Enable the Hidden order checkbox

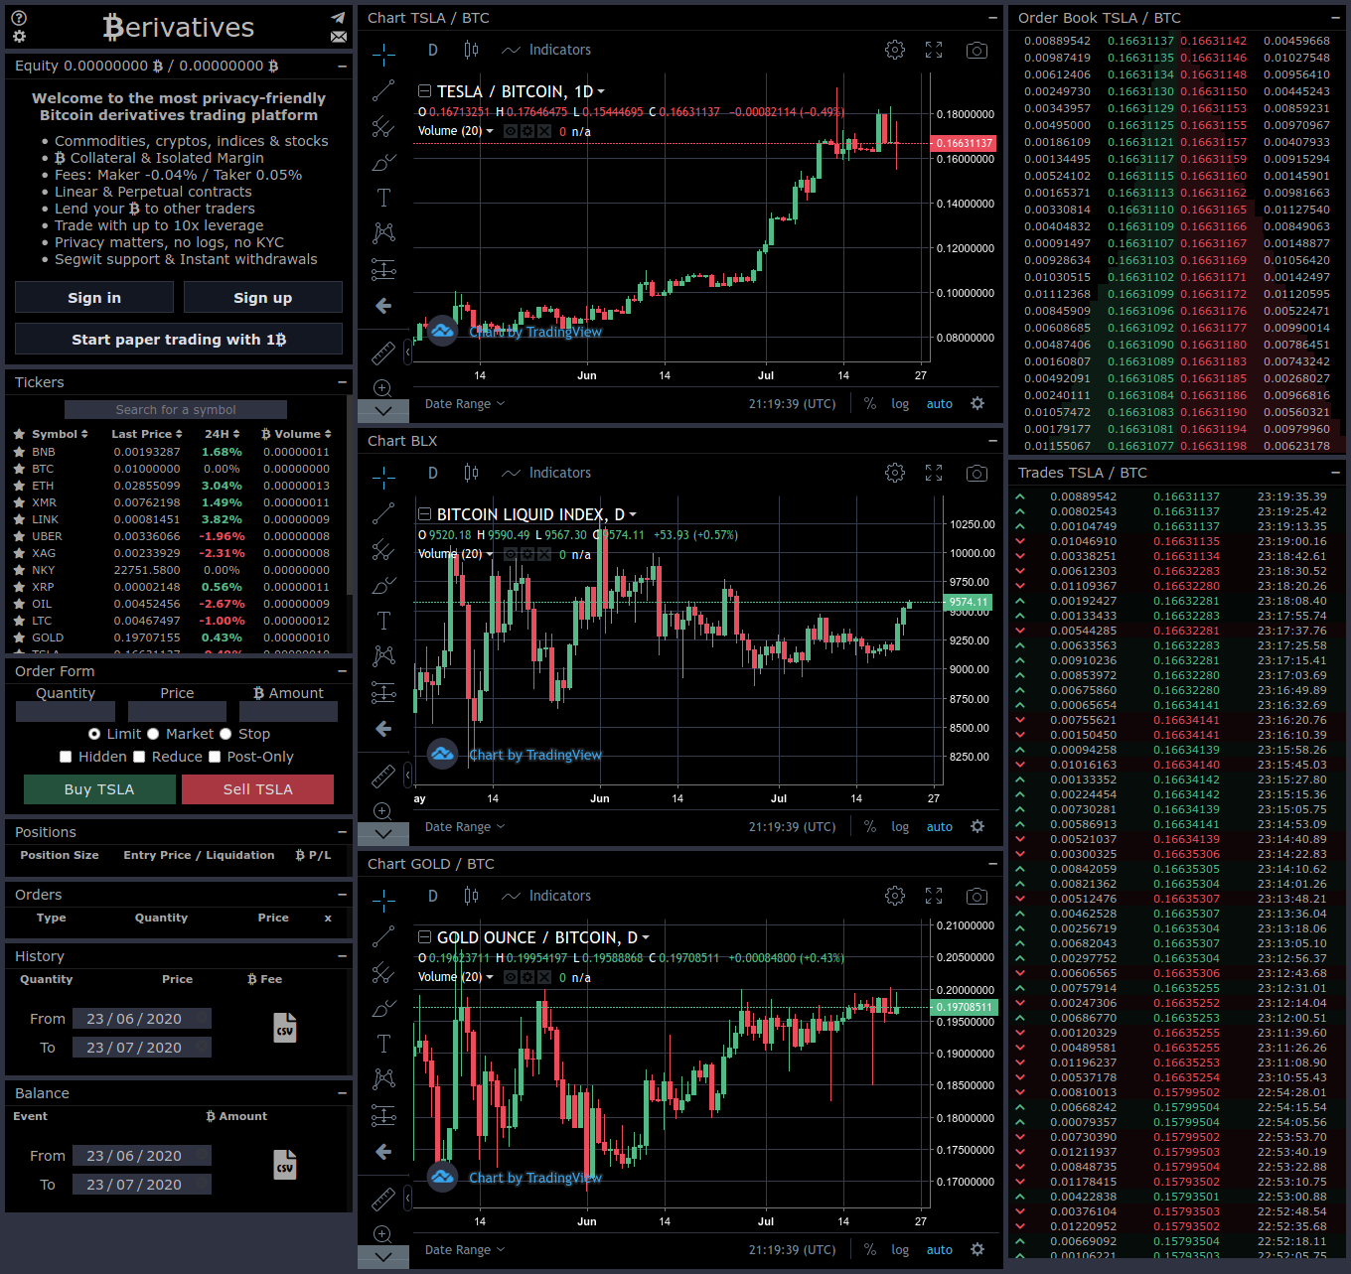[66, 757]
